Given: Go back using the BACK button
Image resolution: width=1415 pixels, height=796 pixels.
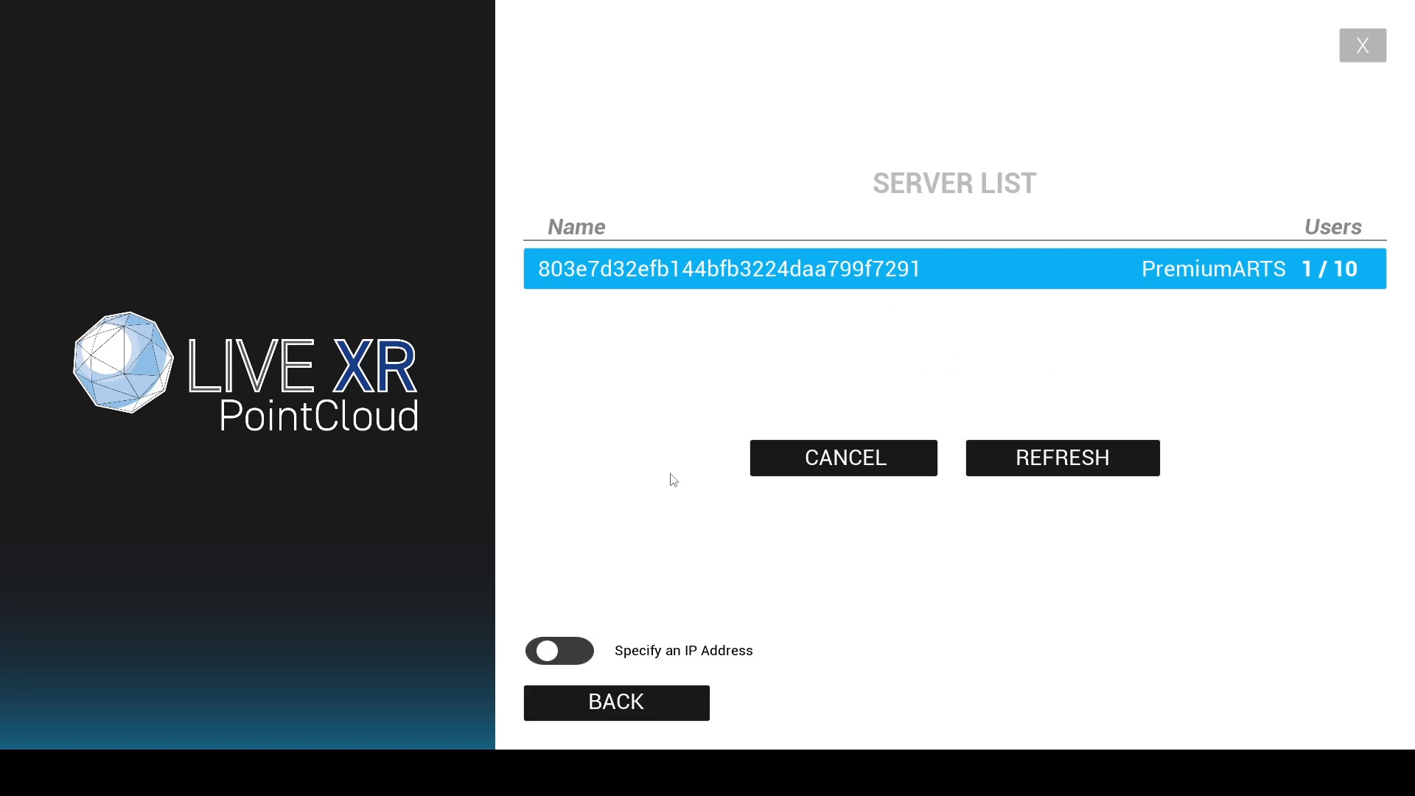Looking at the screenshot, I should click(x=616, y=702).
